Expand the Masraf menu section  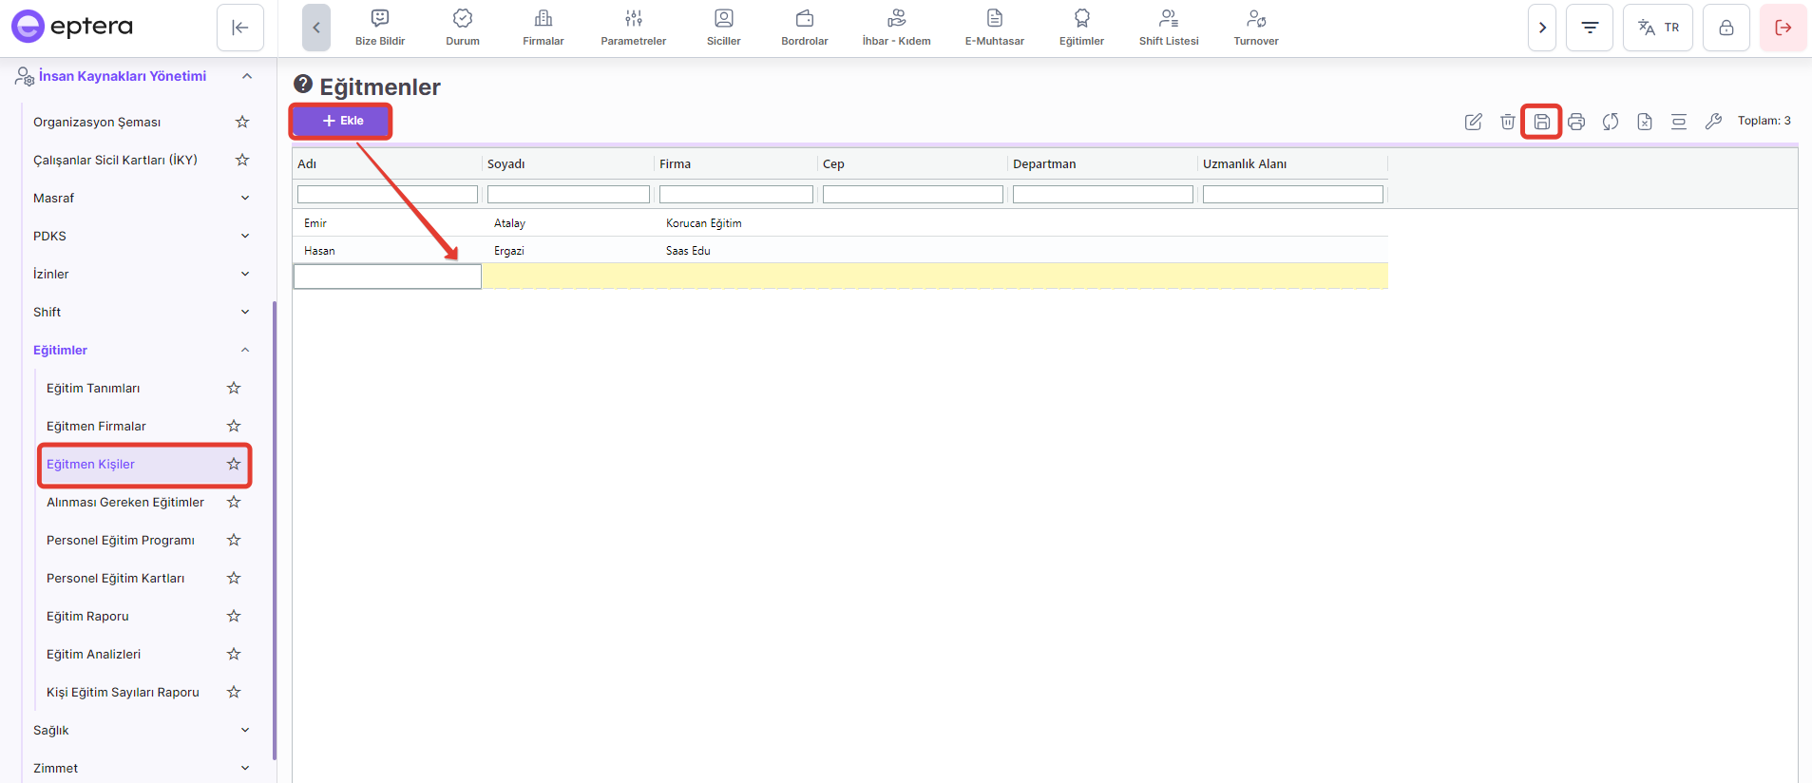(245, 198)
